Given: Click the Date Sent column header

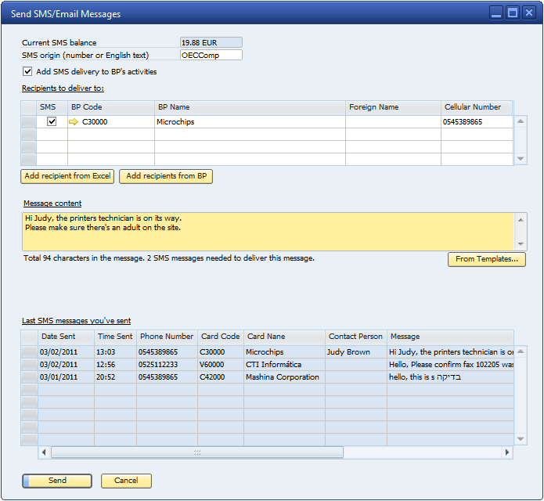Looking at the screenshot, I should (66, 337).
